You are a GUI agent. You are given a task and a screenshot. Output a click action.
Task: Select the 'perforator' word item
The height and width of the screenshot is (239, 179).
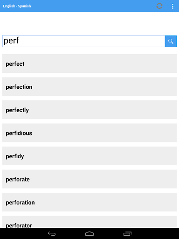pos(89,222)
